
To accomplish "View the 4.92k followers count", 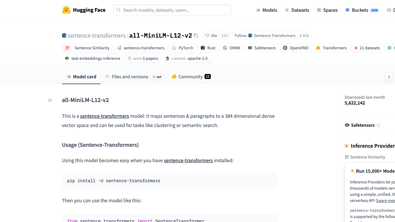I will [x=304, y=35].
